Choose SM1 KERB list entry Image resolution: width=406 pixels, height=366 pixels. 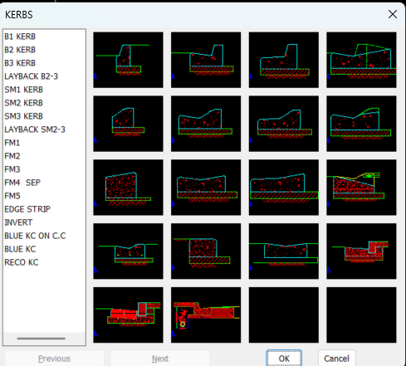(x=23, y=90)
